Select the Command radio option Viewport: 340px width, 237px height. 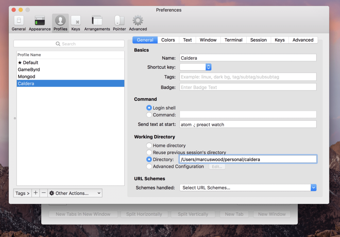[149, 115]
